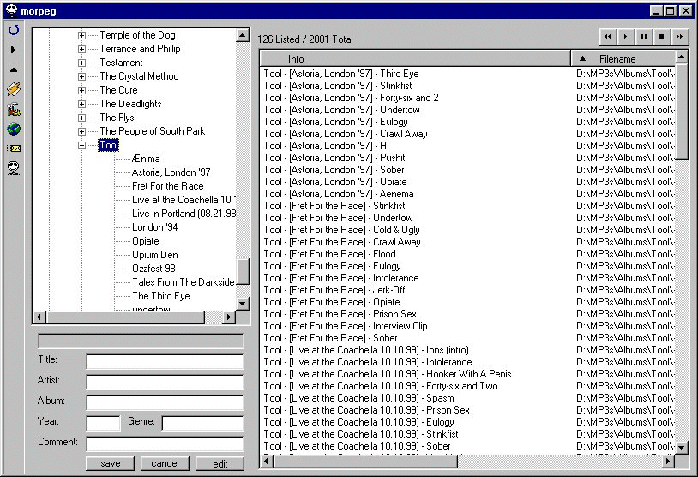Click the track list scroll down arrow
Screen dimensions: 698x477
[682, 447]
